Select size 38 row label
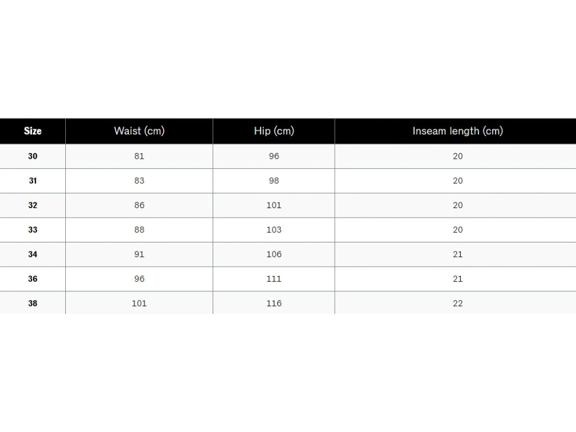The image size is (576, 432). pyautogui.click(x=33, y=303)
